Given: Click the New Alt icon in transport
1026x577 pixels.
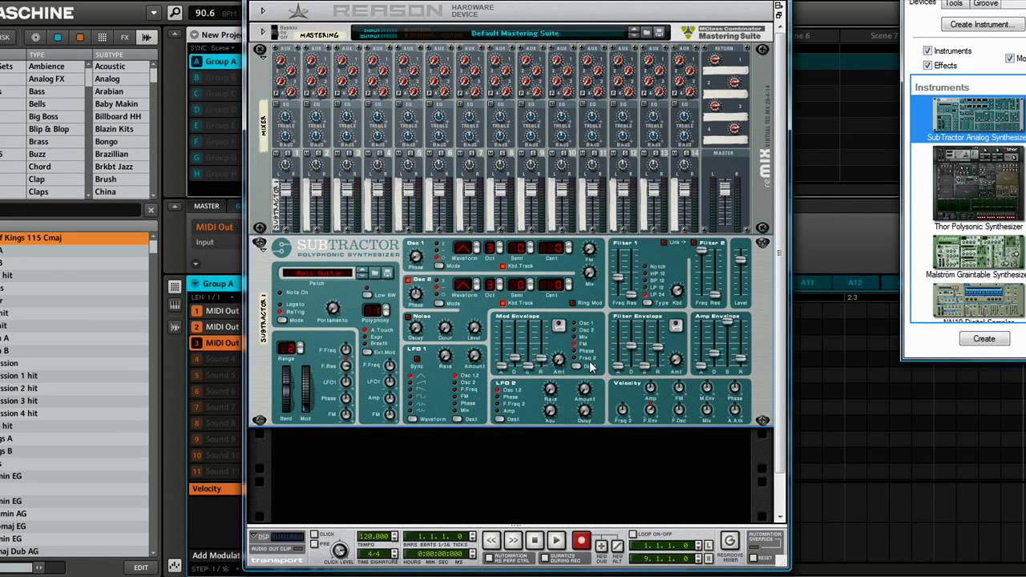Looking at the screenshot, I should click(617, 545).
